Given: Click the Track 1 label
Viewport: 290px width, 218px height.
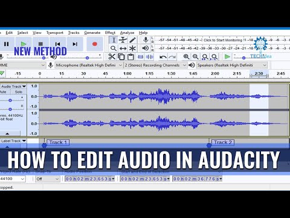Looking at the screenshot, I should (x=58, y=142).
